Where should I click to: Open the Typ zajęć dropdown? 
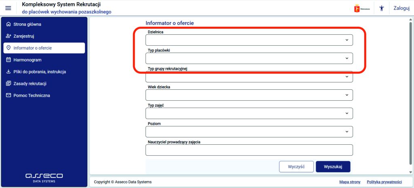point(249,113)
